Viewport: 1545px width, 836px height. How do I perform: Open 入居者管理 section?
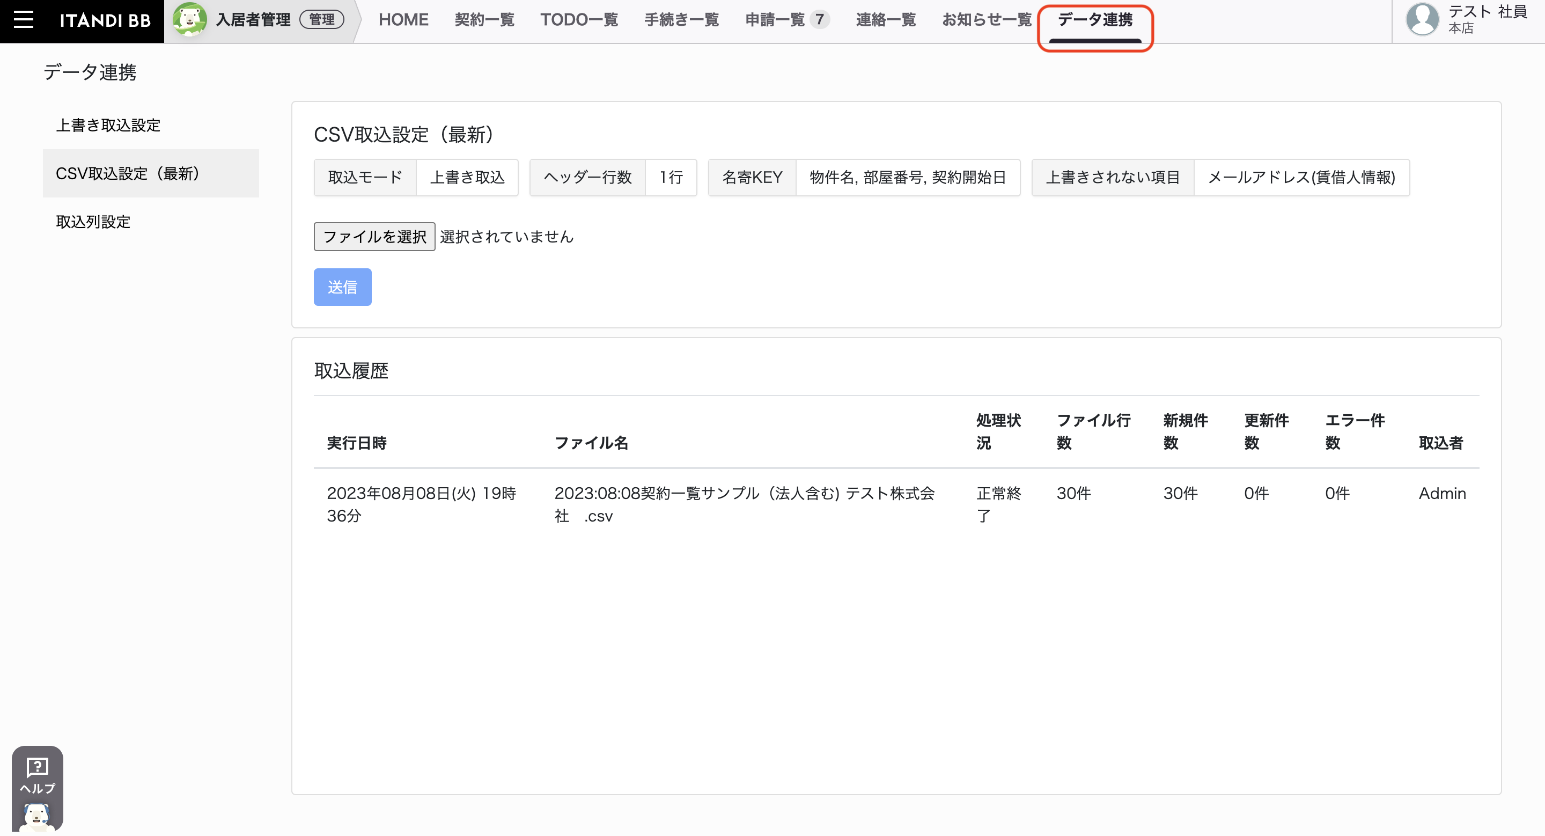[253, 20]
